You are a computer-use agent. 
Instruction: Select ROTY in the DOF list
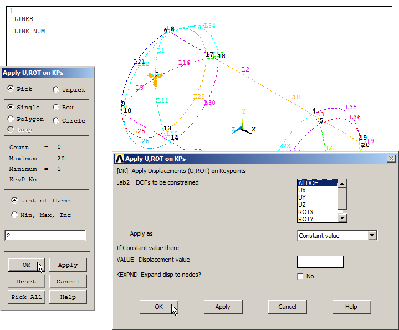(318, 219)
